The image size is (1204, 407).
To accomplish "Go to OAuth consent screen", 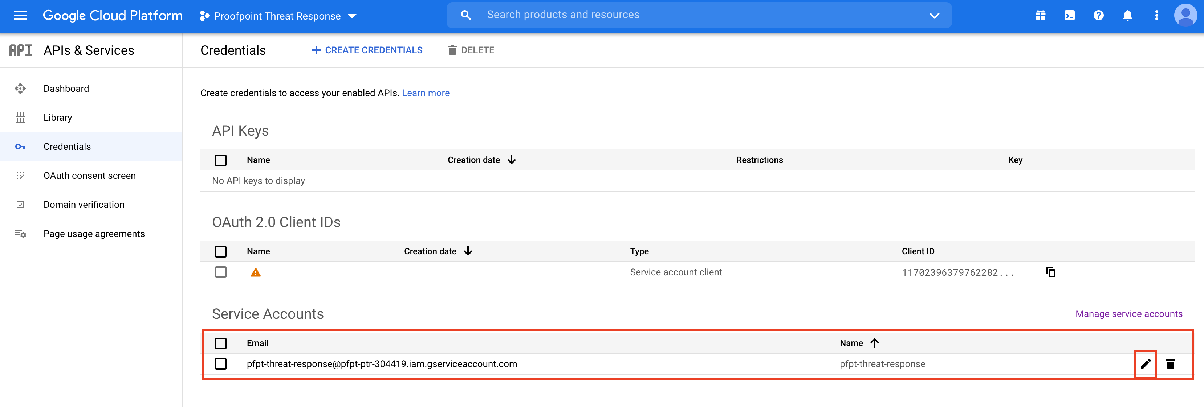I will coord(89,176).
